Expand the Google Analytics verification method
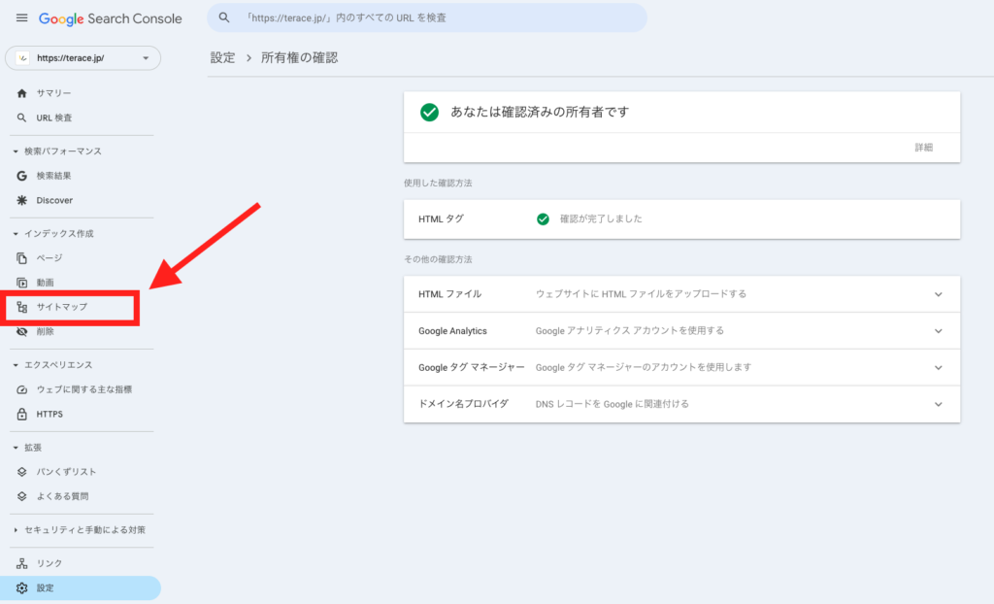Image resolution: width=994 pixels, height=604 pixels. pyautogui.click(x=939, y=331)
